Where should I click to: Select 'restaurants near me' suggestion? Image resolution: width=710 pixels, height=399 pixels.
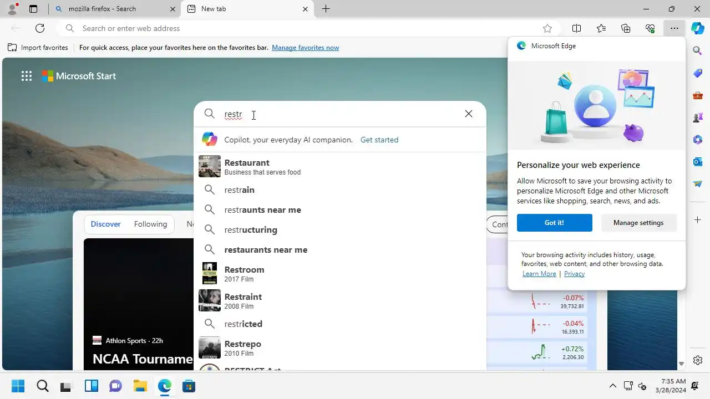pyautogui.click(x=339, y=249)
